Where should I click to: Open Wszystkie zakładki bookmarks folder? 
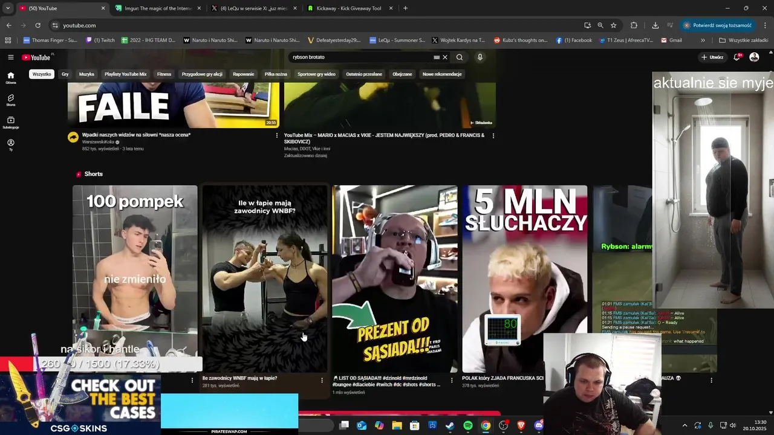coord(743,40)
